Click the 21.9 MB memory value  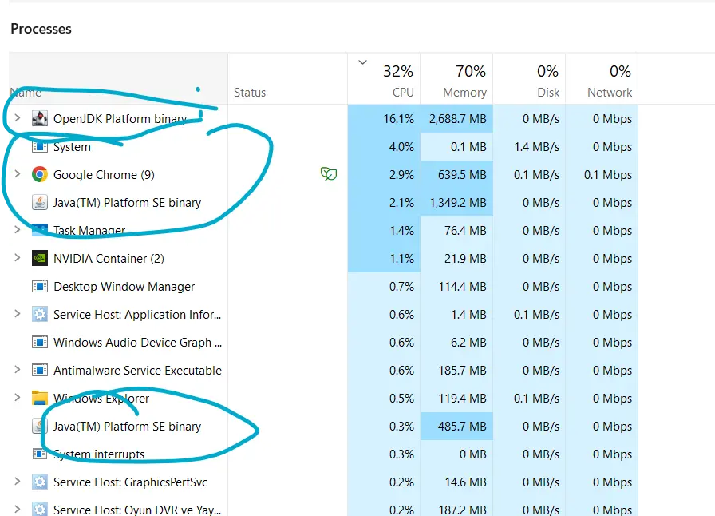tap(465, 259)
